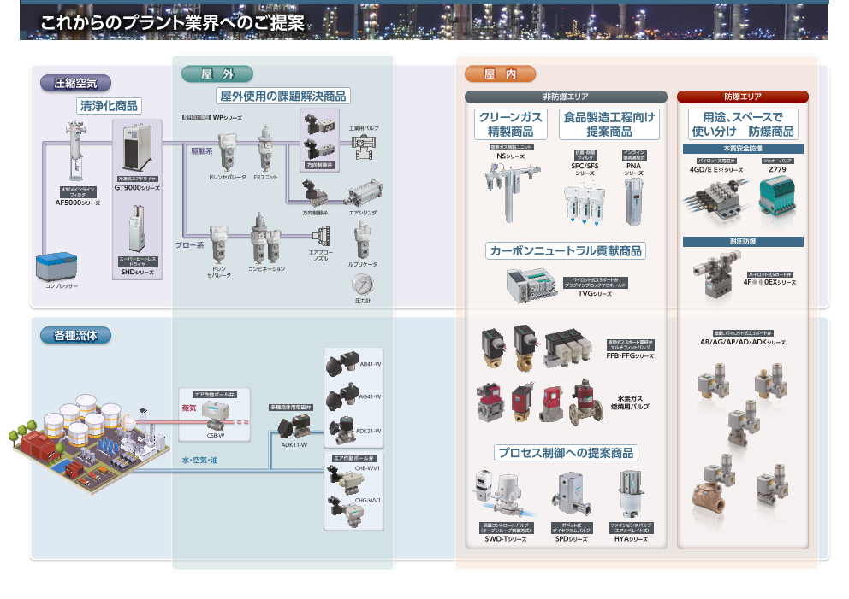
Task: Select the WPシリーズ label
Action: click(x=228, y=118)
